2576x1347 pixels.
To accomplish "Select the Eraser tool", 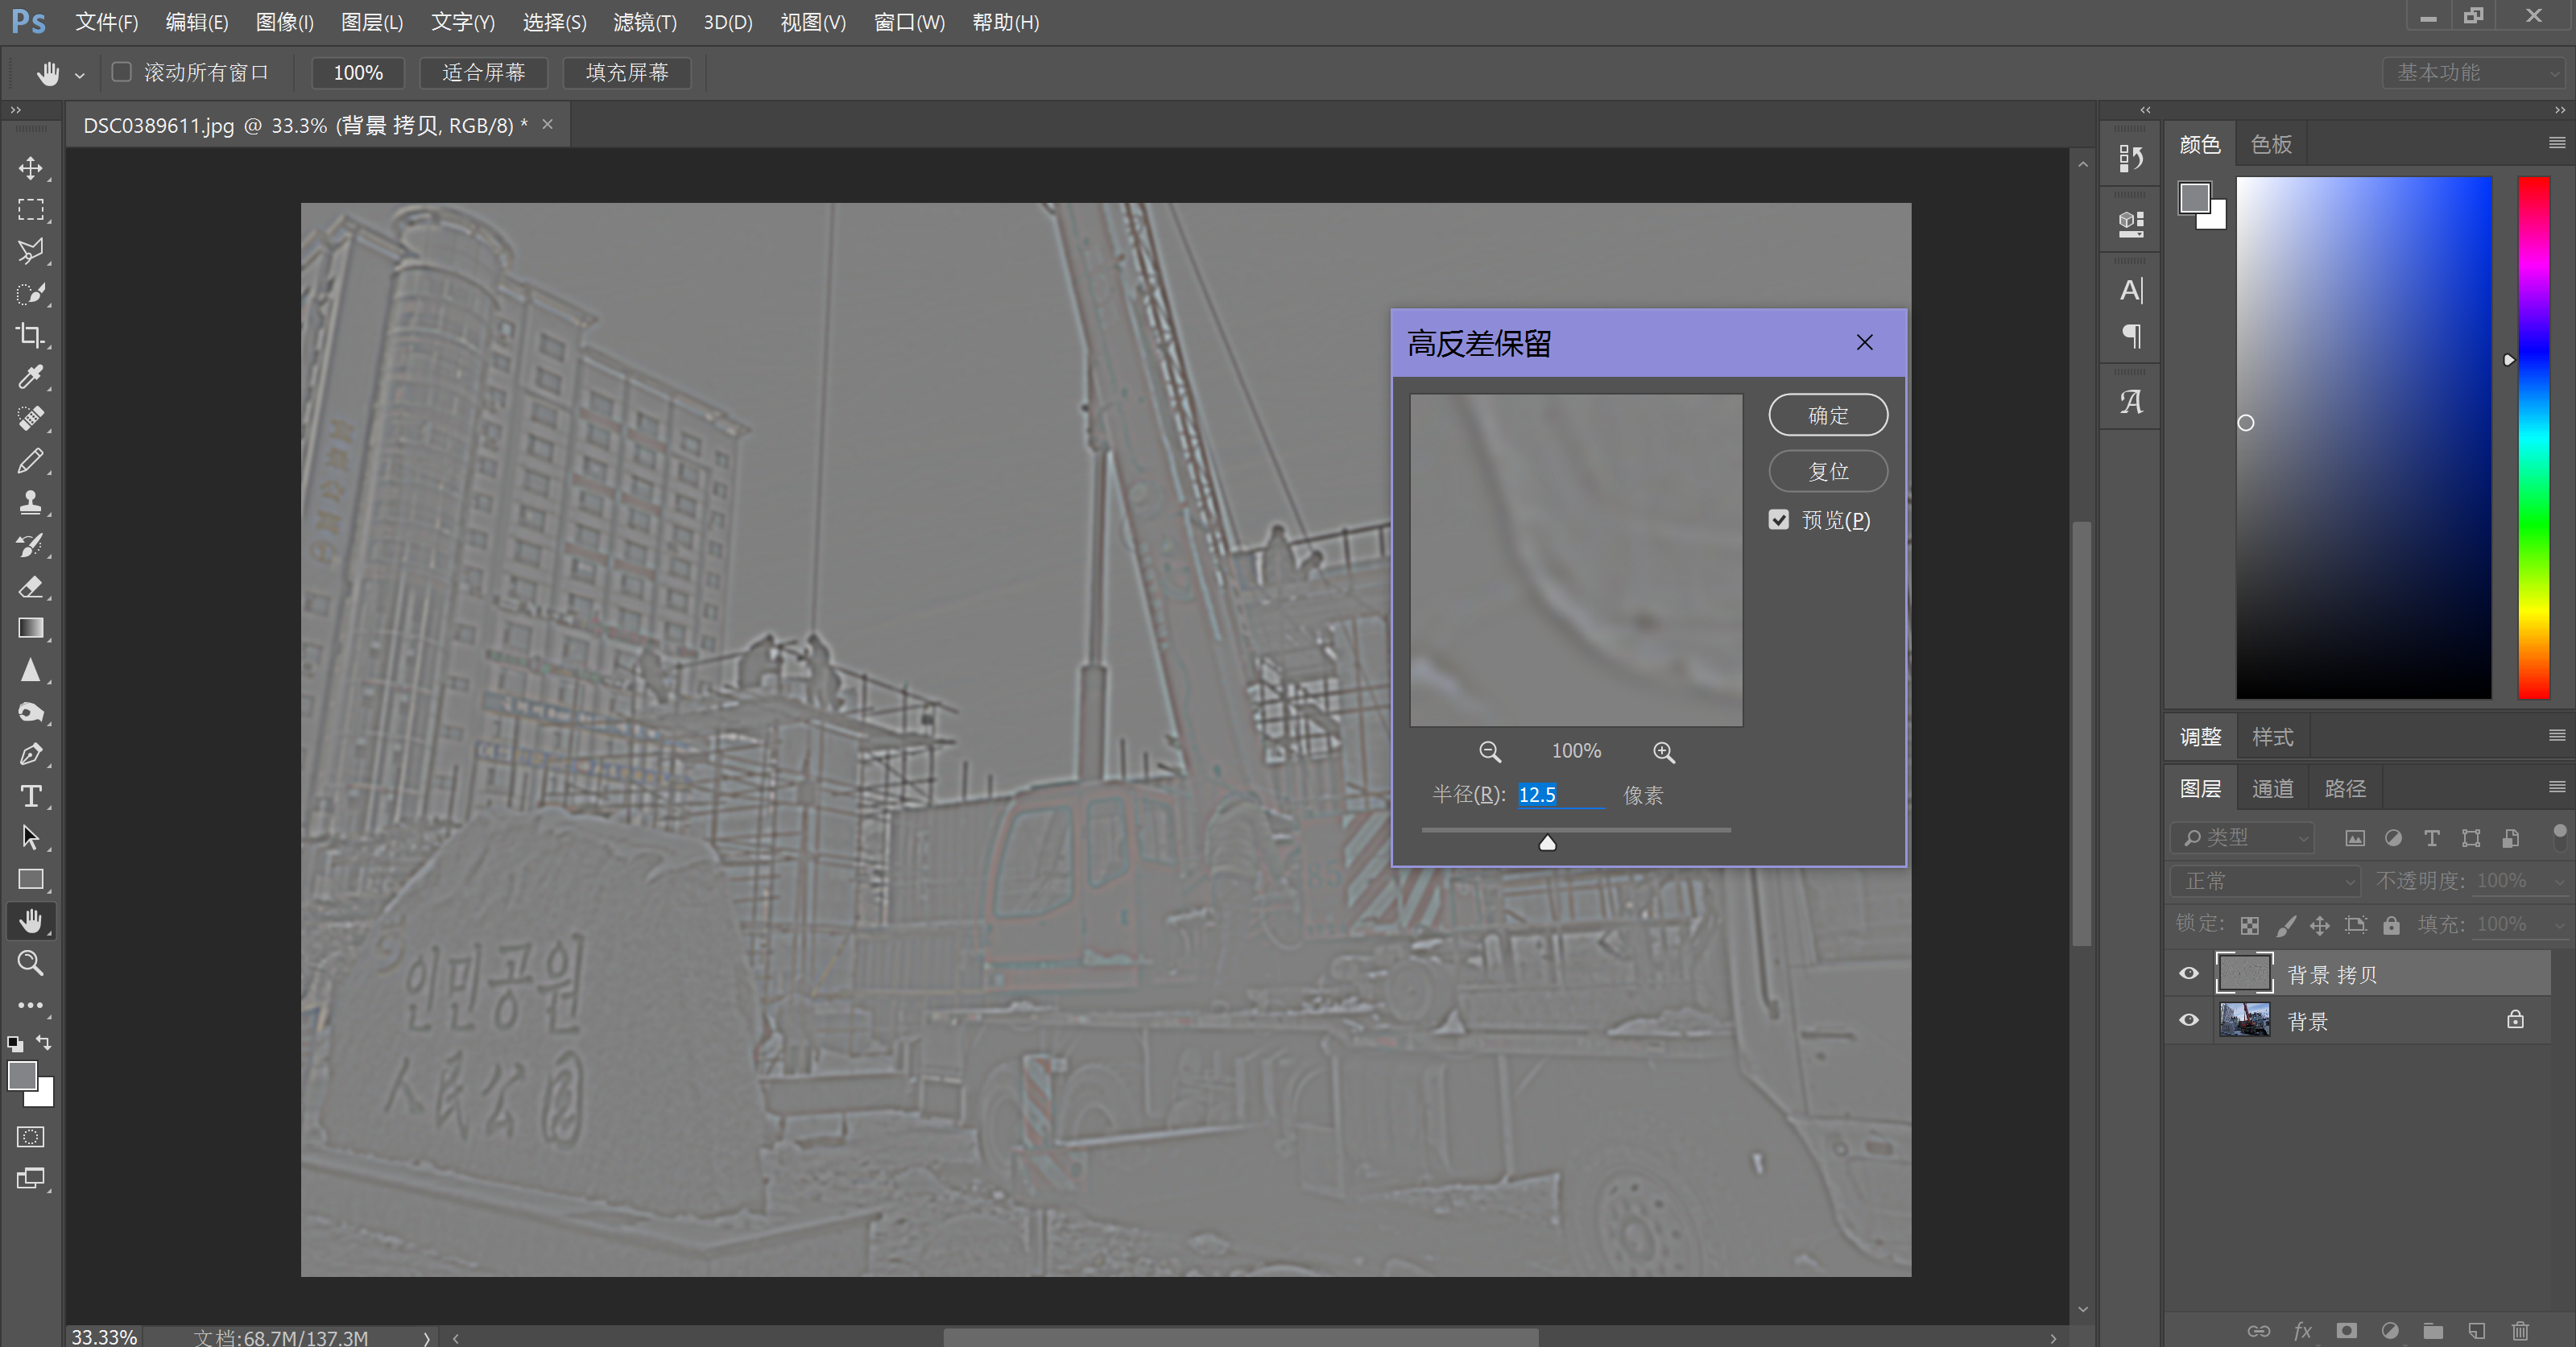I will [30, 587].
